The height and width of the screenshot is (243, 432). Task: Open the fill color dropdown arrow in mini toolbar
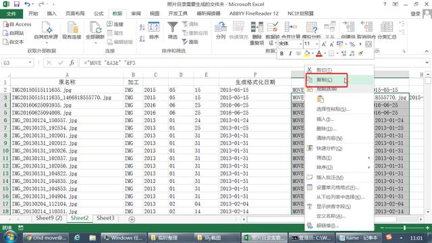pos(313,53)
